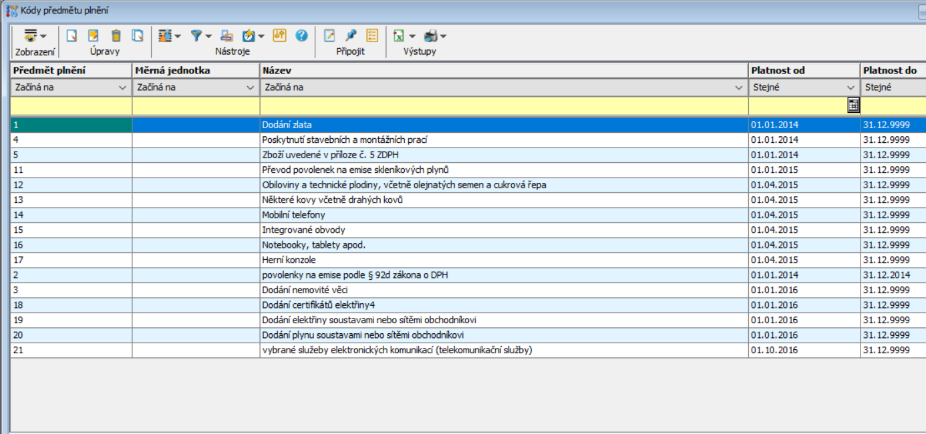Screen dimensions: 926x434
Task: Open the Předmět plnění 'Začíná na' dropdown
Action: point(122,87)
